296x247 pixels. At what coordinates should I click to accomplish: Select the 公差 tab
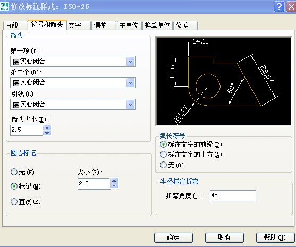[185, 25]
